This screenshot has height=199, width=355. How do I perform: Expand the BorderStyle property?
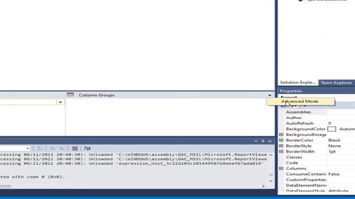[281, 146]
